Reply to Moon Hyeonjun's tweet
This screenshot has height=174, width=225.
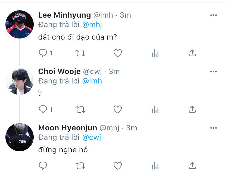click(43, 165)
